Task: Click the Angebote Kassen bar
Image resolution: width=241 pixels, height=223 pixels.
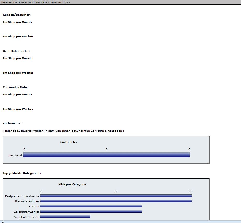Action: [65, 217]
